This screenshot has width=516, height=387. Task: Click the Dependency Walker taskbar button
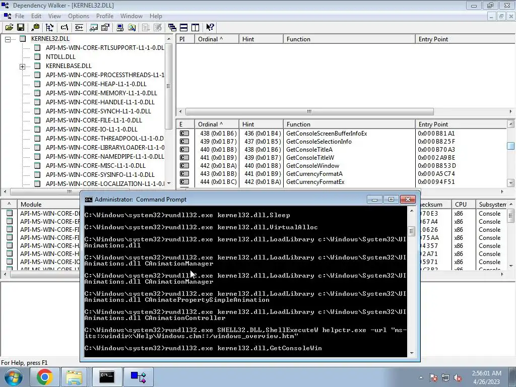pos(138,377)
